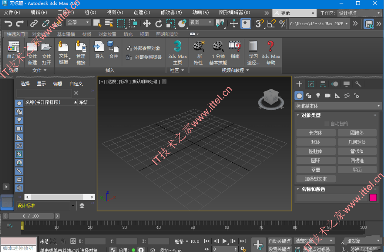This screenshot has height=252, width=384.
Task: Activate the Select and Move tool
Action: coord(147,24)
